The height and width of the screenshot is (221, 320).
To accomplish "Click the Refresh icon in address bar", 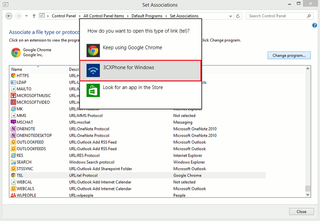I will 238,16.
